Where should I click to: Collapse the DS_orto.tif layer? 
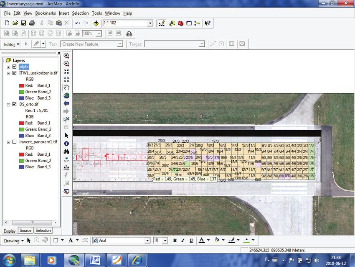(8, 105)
